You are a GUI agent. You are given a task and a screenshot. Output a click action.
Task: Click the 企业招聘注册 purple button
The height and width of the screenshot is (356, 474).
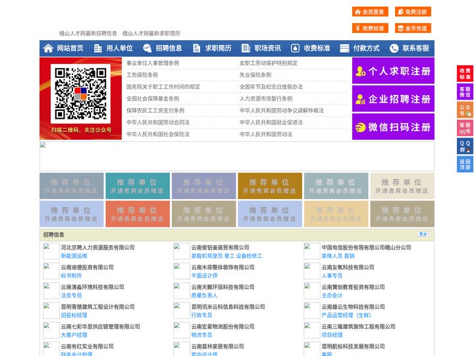(393, 99)
